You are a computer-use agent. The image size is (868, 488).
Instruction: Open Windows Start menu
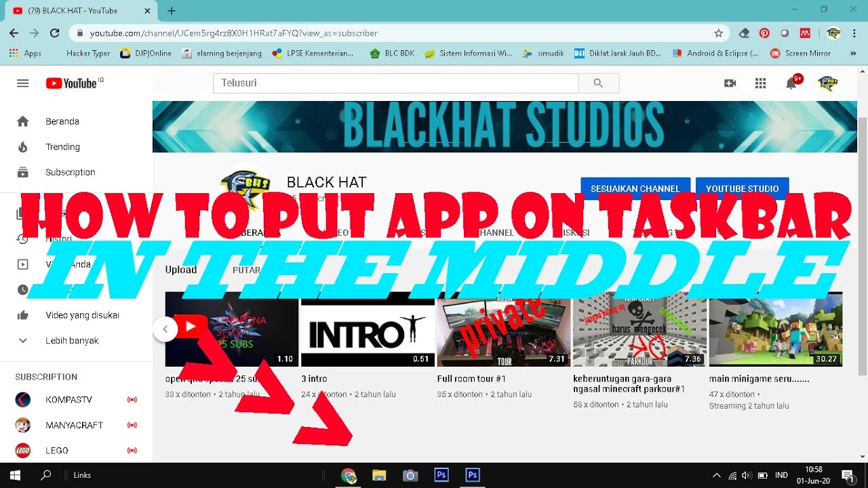point(15,475)
